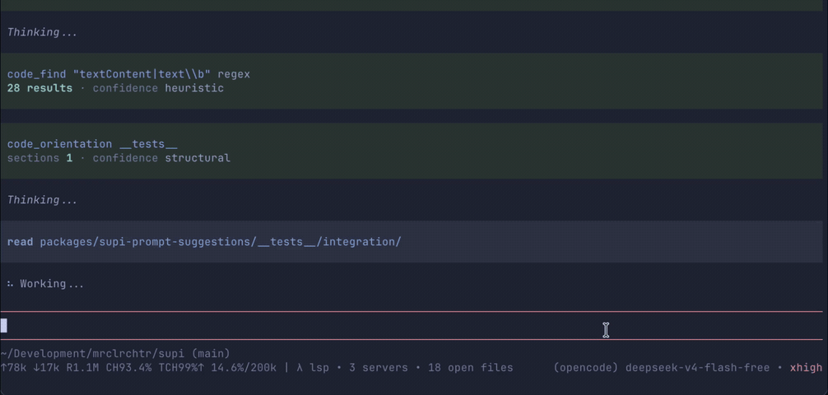Click the 14.6%/200k context usage
828x395 pixels.
244,368
